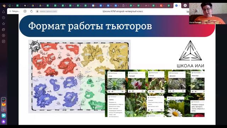Switch to the tab with orange-red icon

tap(161, 6)
